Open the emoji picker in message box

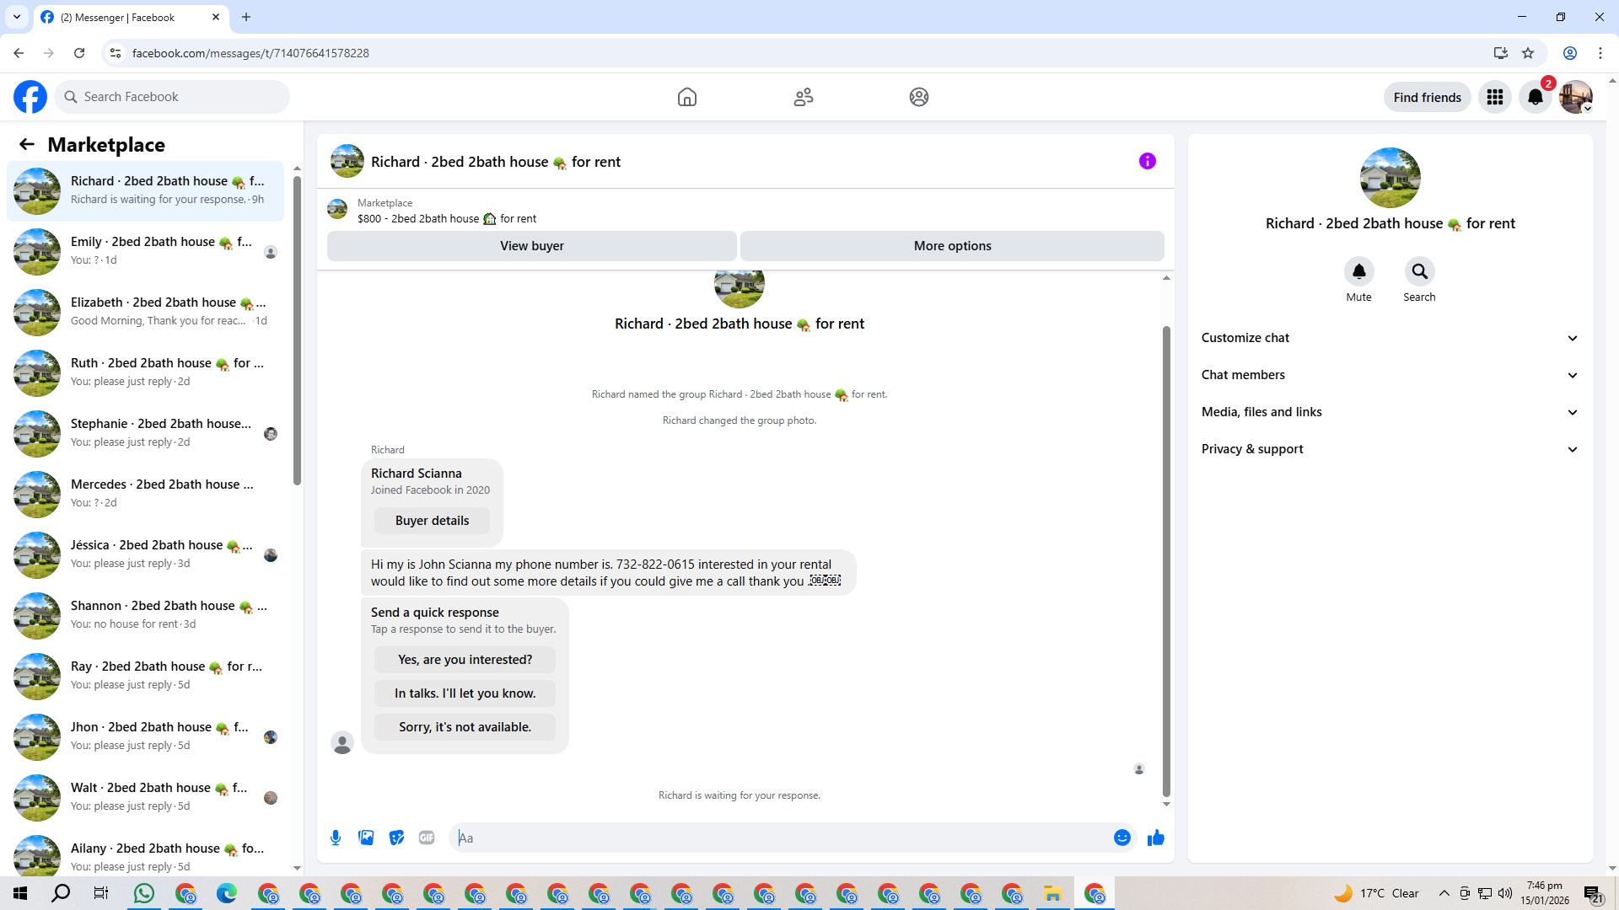(1121, 838)
